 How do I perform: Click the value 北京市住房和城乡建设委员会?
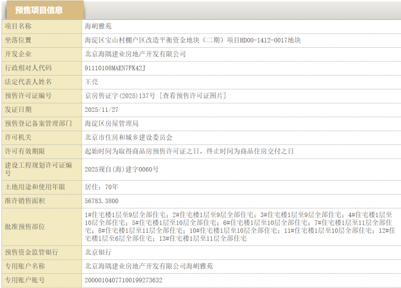pos(129,137)
